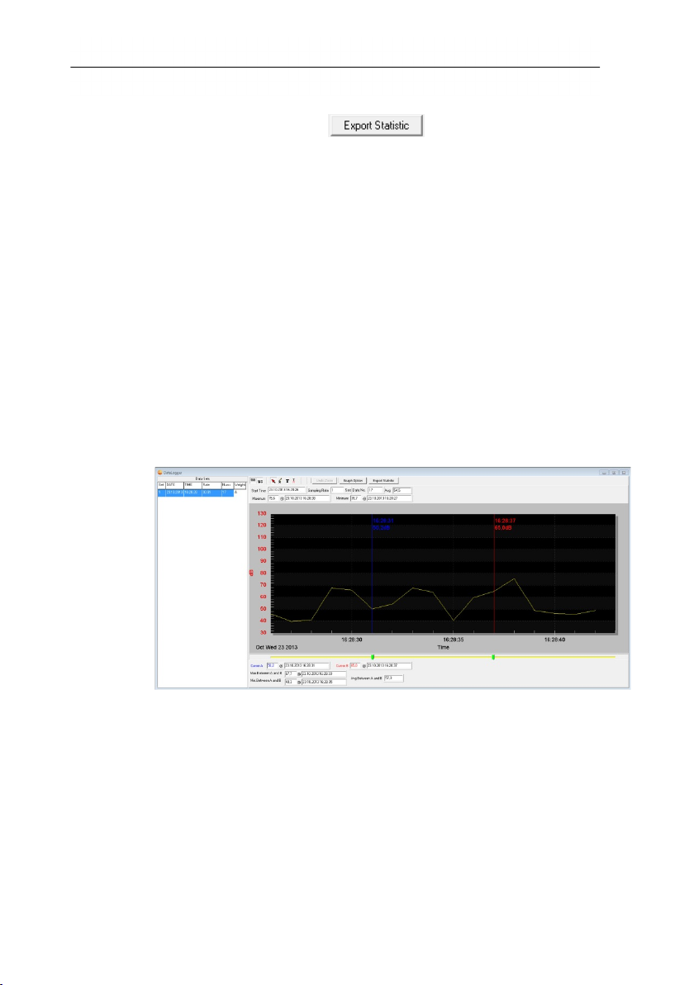Click the 16:28:30 time axis label
694x985 pixels.
(352, 640)
